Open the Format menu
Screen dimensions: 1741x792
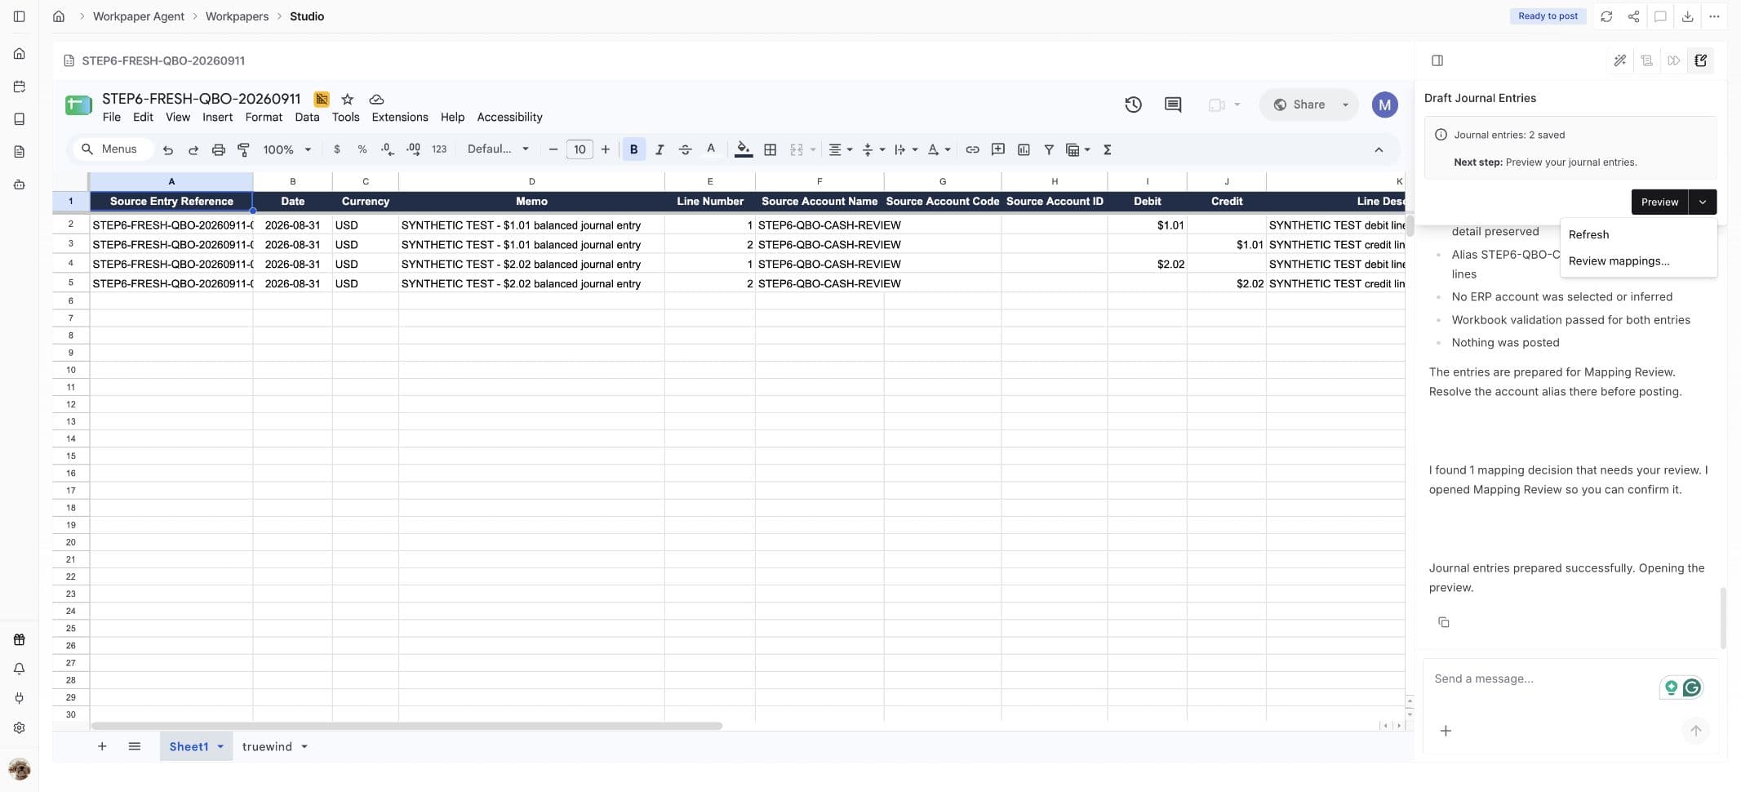click(x=264, y=117)
